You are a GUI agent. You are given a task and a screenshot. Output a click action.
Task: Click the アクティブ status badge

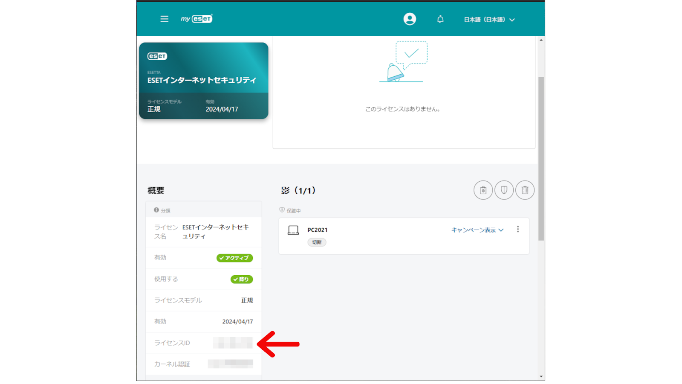(x=234, y=258)
